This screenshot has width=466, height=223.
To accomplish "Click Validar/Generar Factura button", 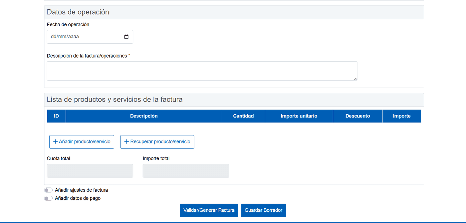I will [x=209, y=210].
